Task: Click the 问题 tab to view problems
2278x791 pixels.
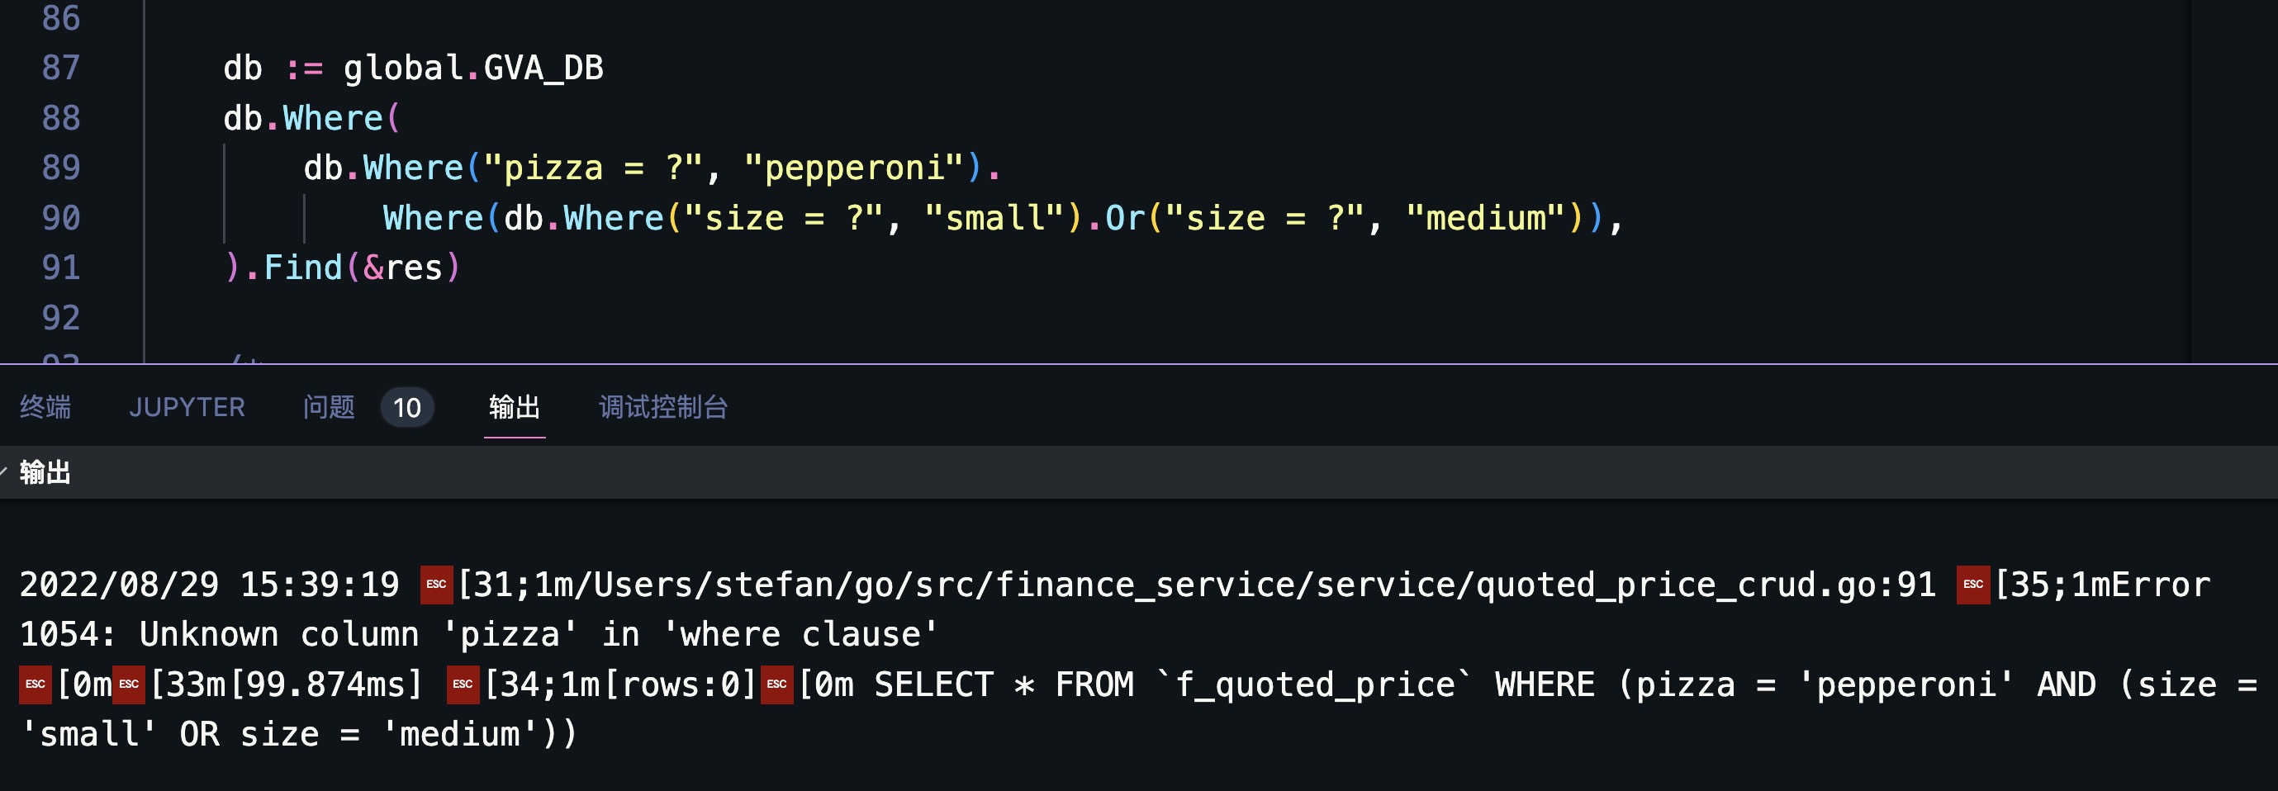Action: pyautogui.click(x=329, y=407)
